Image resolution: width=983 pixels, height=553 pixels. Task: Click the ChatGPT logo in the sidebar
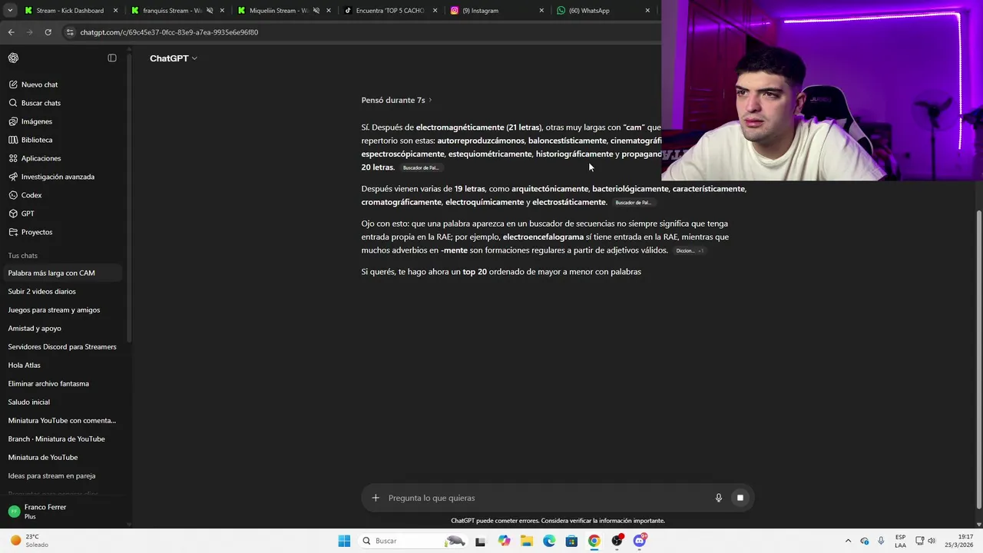(x=13, y=58)
